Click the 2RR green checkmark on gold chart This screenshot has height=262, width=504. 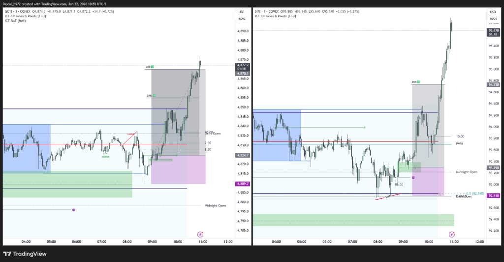(x=154, y=96)
